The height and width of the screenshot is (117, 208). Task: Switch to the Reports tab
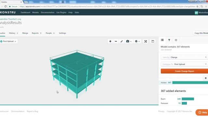pos(36,33)
